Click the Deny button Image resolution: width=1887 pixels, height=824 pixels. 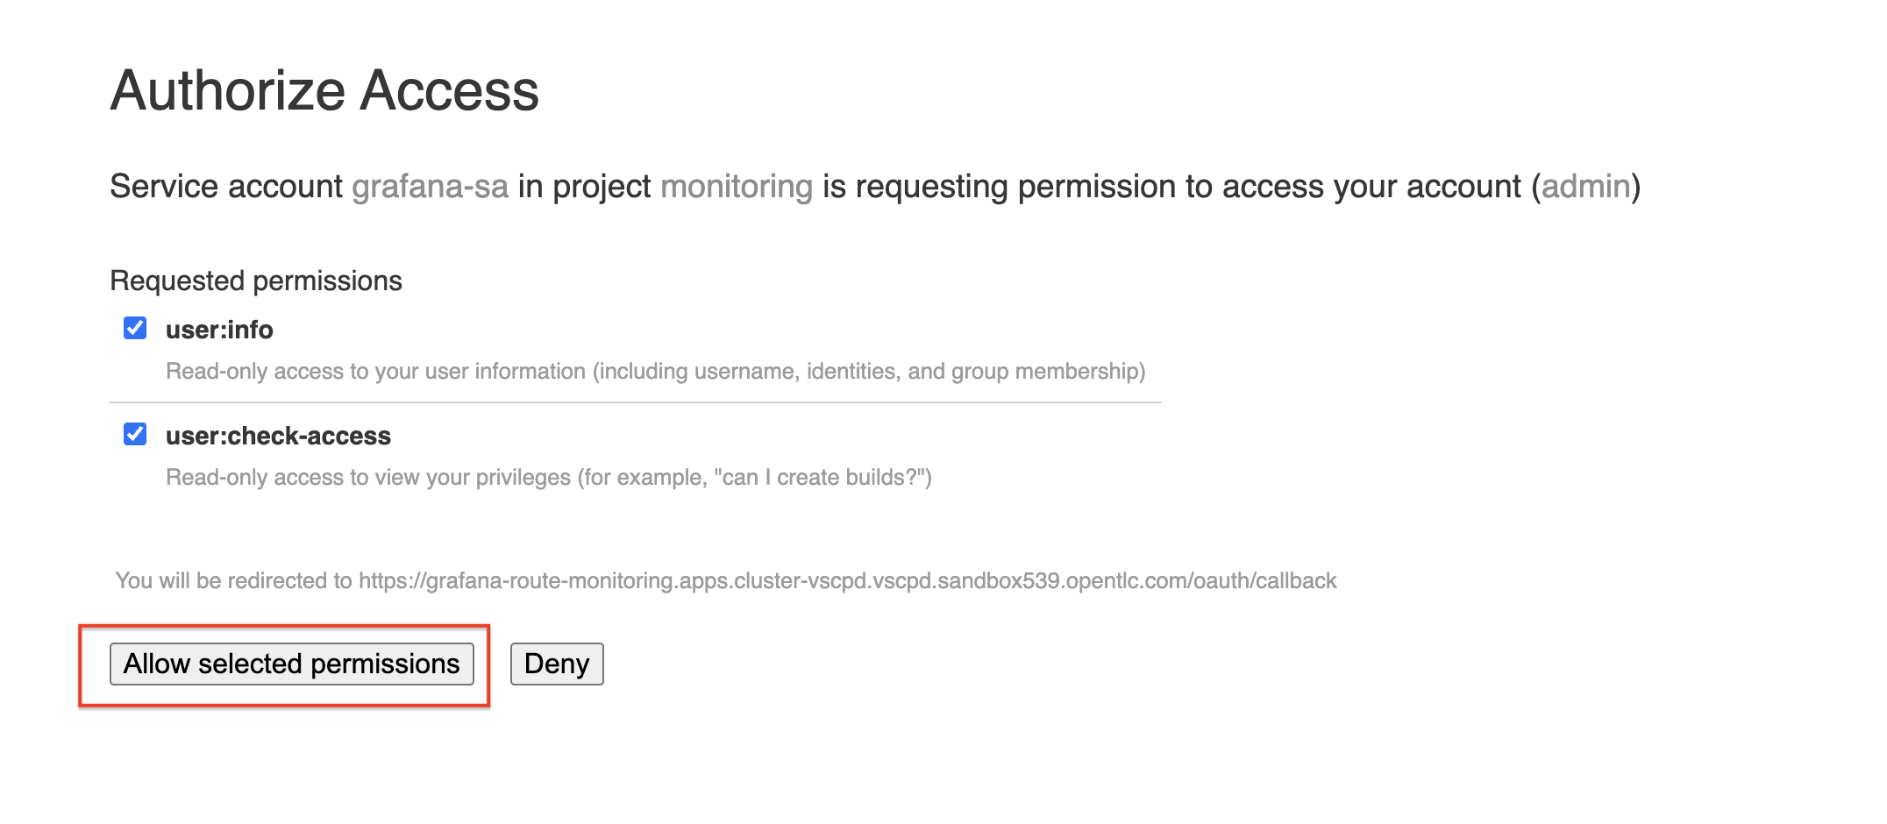[x=557, y=664]
